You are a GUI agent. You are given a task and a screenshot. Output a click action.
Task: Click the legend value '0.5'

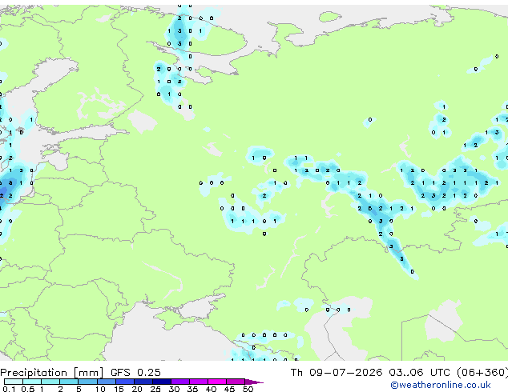point(28,389)
